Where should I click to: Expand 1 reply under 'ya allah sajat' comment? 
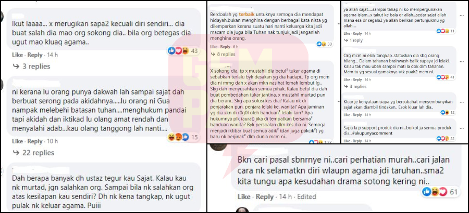pos(353,41)
